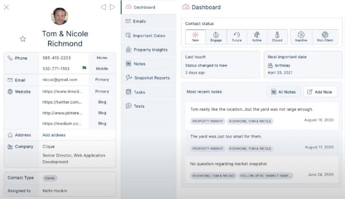This screenshot has height=199, width=345.
Task: Go to previous contact using left arrow
Action: coord(103,7)
